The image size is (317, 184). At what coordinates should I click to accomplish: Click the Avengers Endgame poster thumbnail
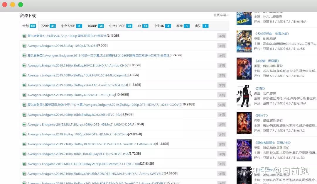tap(244, 150)
